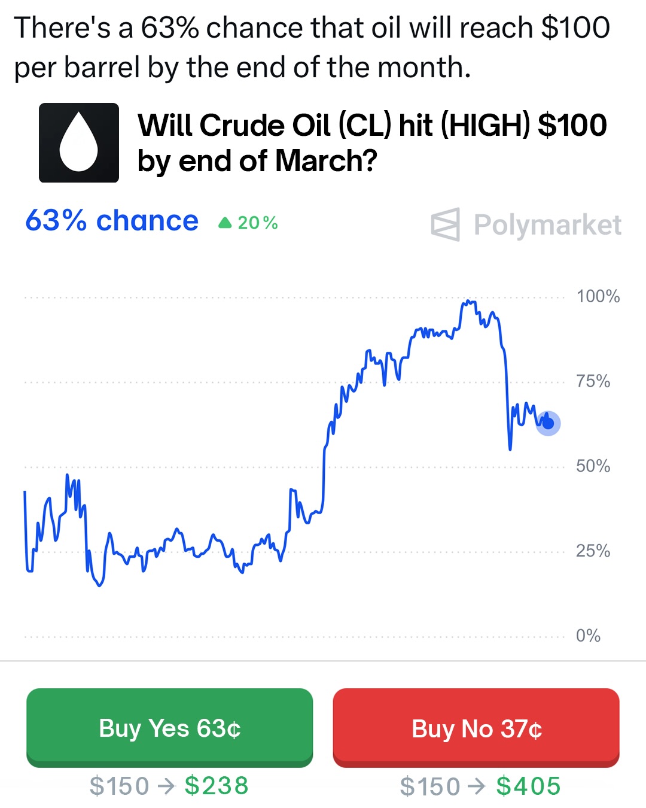The image size is (646, 808).
Task: Click the Polymarket logo icon
Action: pyautogui.click(x=446, y=225)
